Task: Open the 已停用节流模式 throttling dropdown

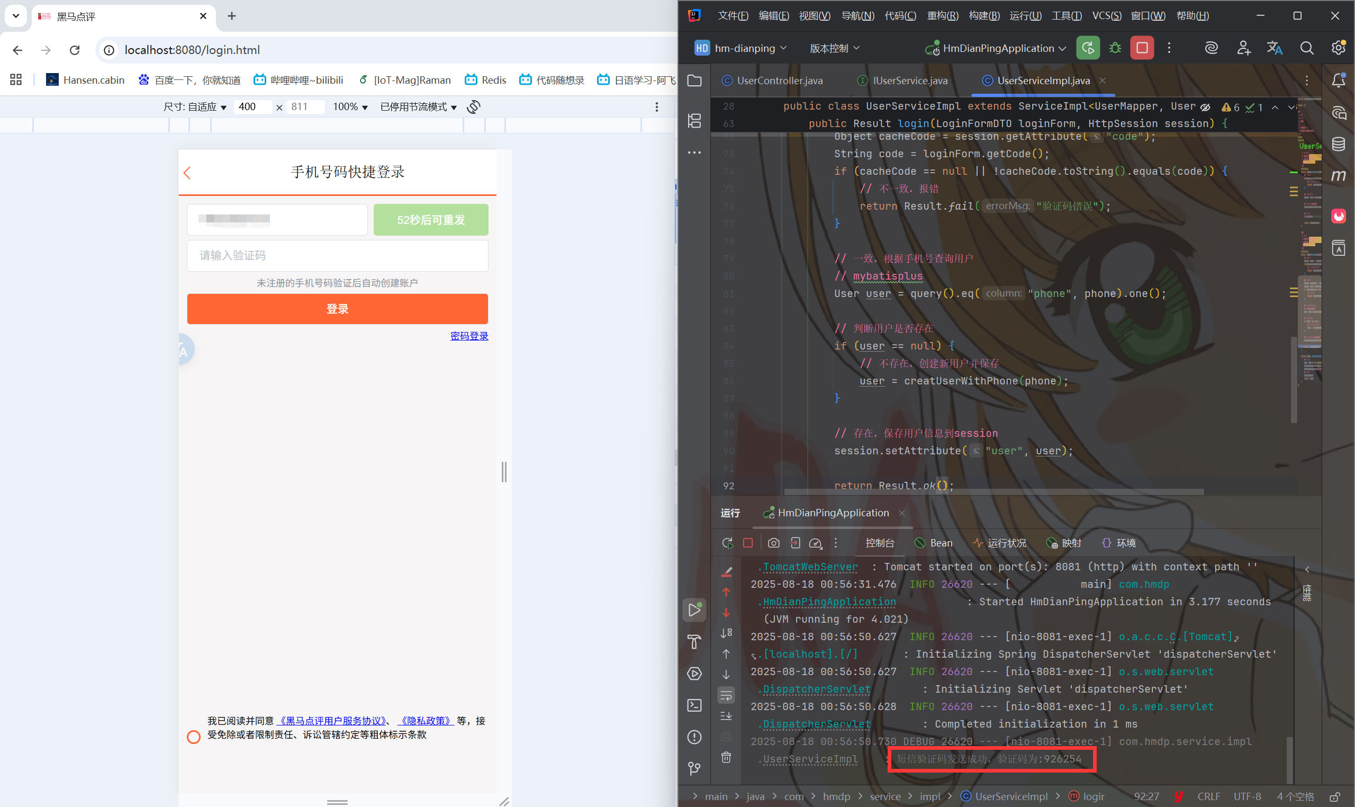Action: (419, 107)
